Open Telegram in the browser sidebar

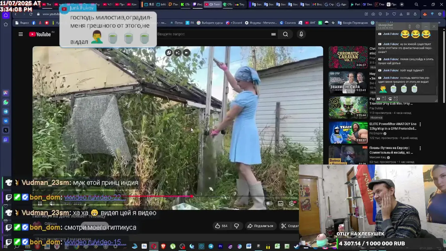pyautogui.click(x=6, y=112)
